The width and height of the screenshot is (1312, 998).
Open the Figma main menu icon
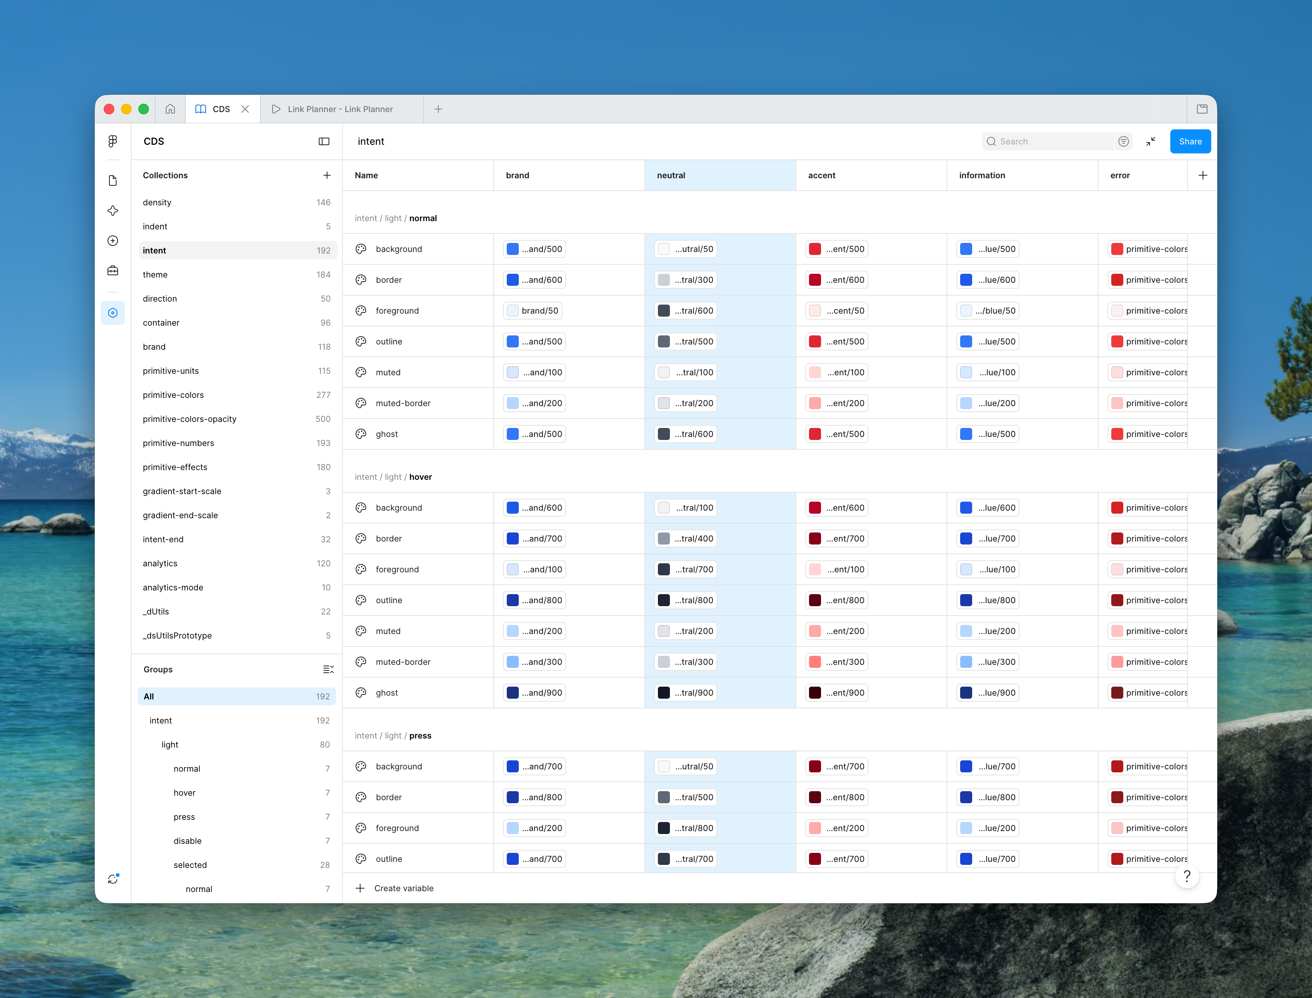[113, 141]
